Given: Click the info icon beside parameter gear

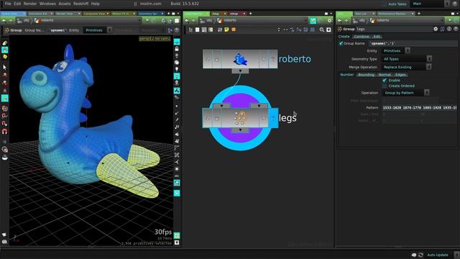Looking at the screenshot, I should coord(449,29).
